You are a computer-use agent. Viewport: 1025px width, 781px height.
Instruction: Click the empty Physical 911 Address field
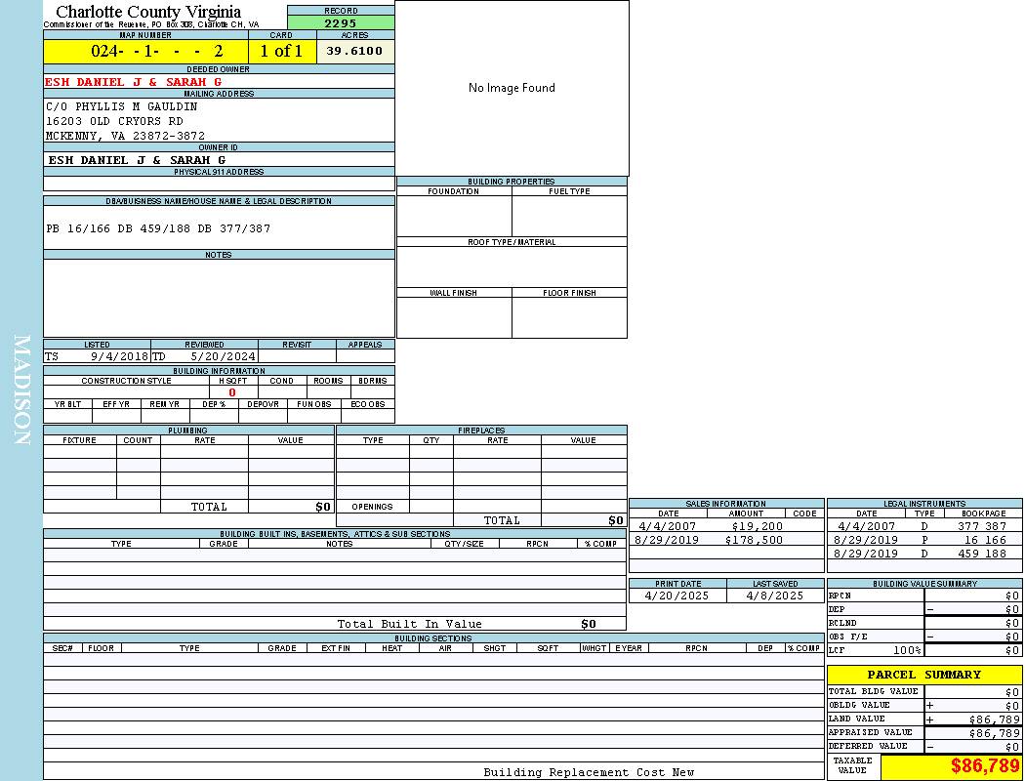pos(219,184)
